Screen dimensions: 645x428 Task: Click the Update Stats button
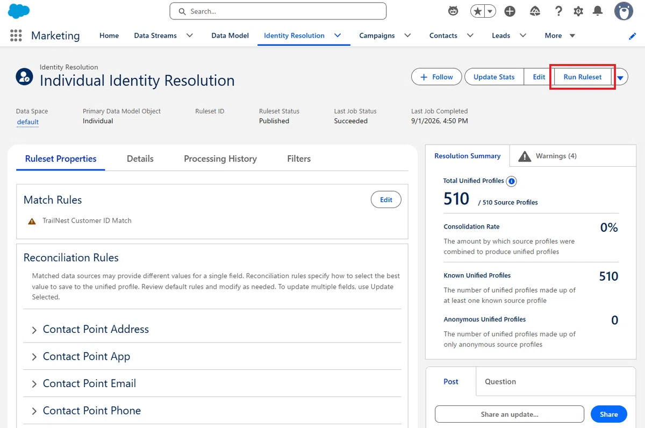tap(494, 77)
